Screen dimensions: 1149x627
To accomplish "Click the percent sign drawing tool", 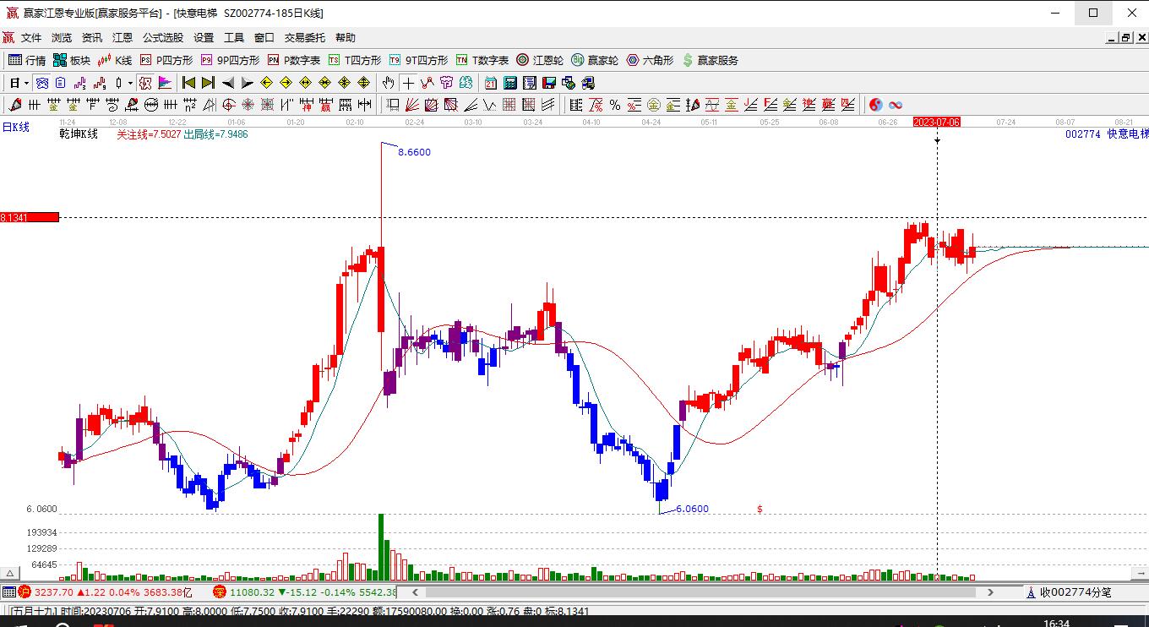I will click(615, 105).
